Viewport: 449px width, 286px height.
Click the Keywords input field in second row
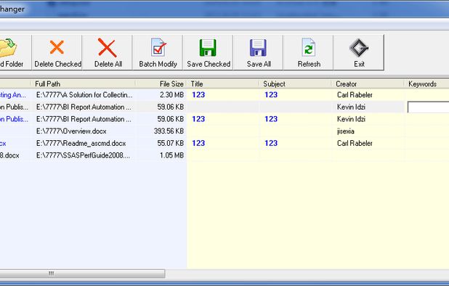pos(428,107)
